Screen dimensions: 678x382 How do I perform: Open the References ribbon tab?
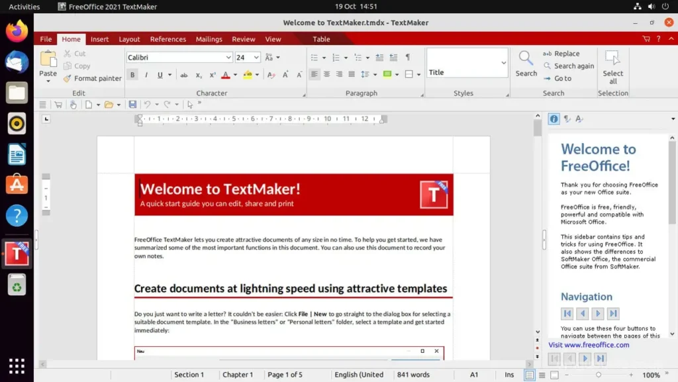pos(168,39)
